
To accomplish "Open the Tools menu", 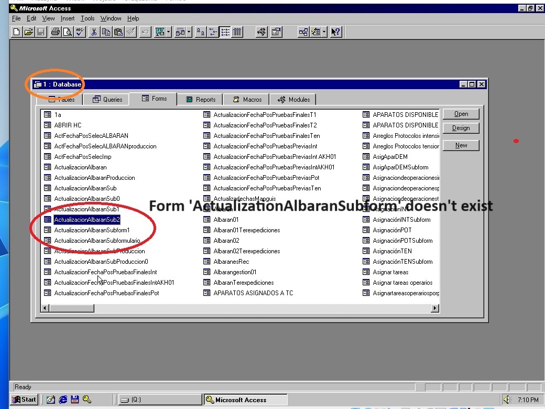I will [x=88, y=18].
